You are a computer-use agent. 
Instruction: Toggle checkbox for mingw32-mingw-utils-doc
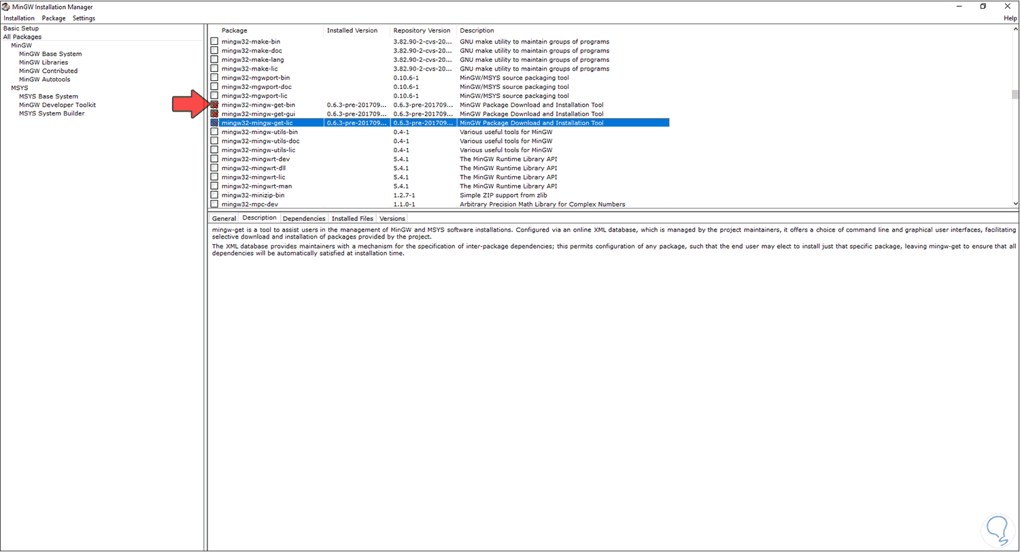point(214,141)
